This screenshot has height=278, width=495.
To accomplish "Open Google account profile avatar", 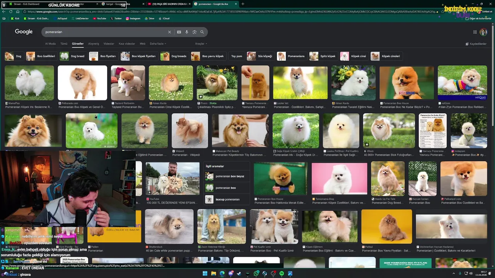I will point(483,32).
